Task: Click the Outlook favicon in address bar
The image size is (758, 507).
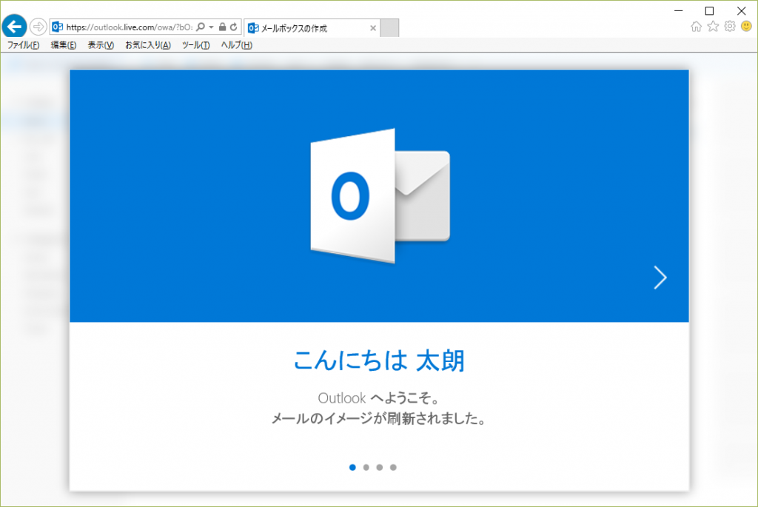Action: click(58, 27)
